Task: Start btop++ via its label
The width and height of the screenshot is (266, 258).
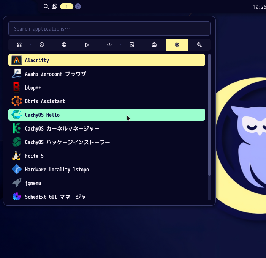Action: coord(33,88)
